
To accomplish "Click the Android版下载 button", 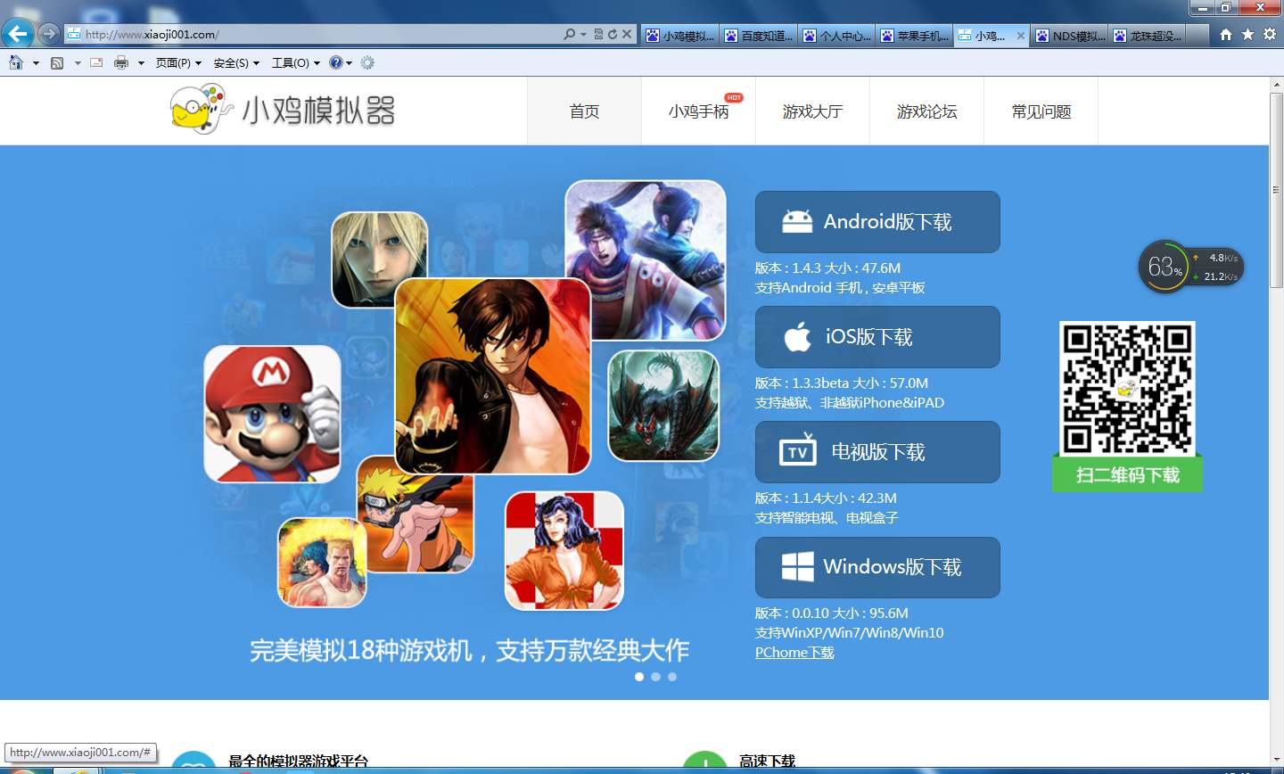I will [877, 221].
